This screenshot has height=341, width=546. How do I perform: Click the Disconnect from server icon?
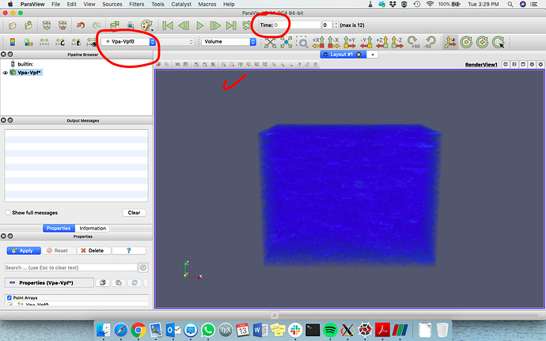click(63, 25)
